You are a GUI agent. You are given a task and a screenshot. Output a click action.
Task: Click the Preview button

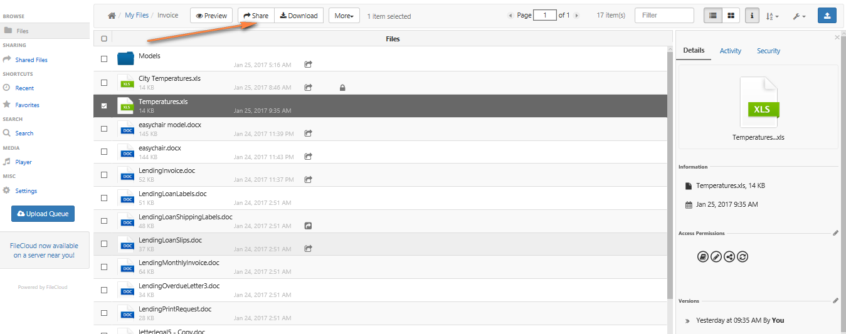click(x=211, y=16)
